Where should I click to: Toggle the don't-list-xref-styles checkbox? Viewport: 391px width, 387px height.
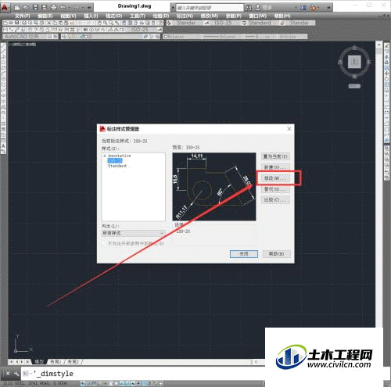tap(104, 243)
